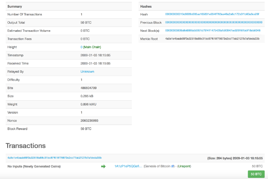Open the 1A1zP1eP5QGefi... address link

(x=128, y=166)
